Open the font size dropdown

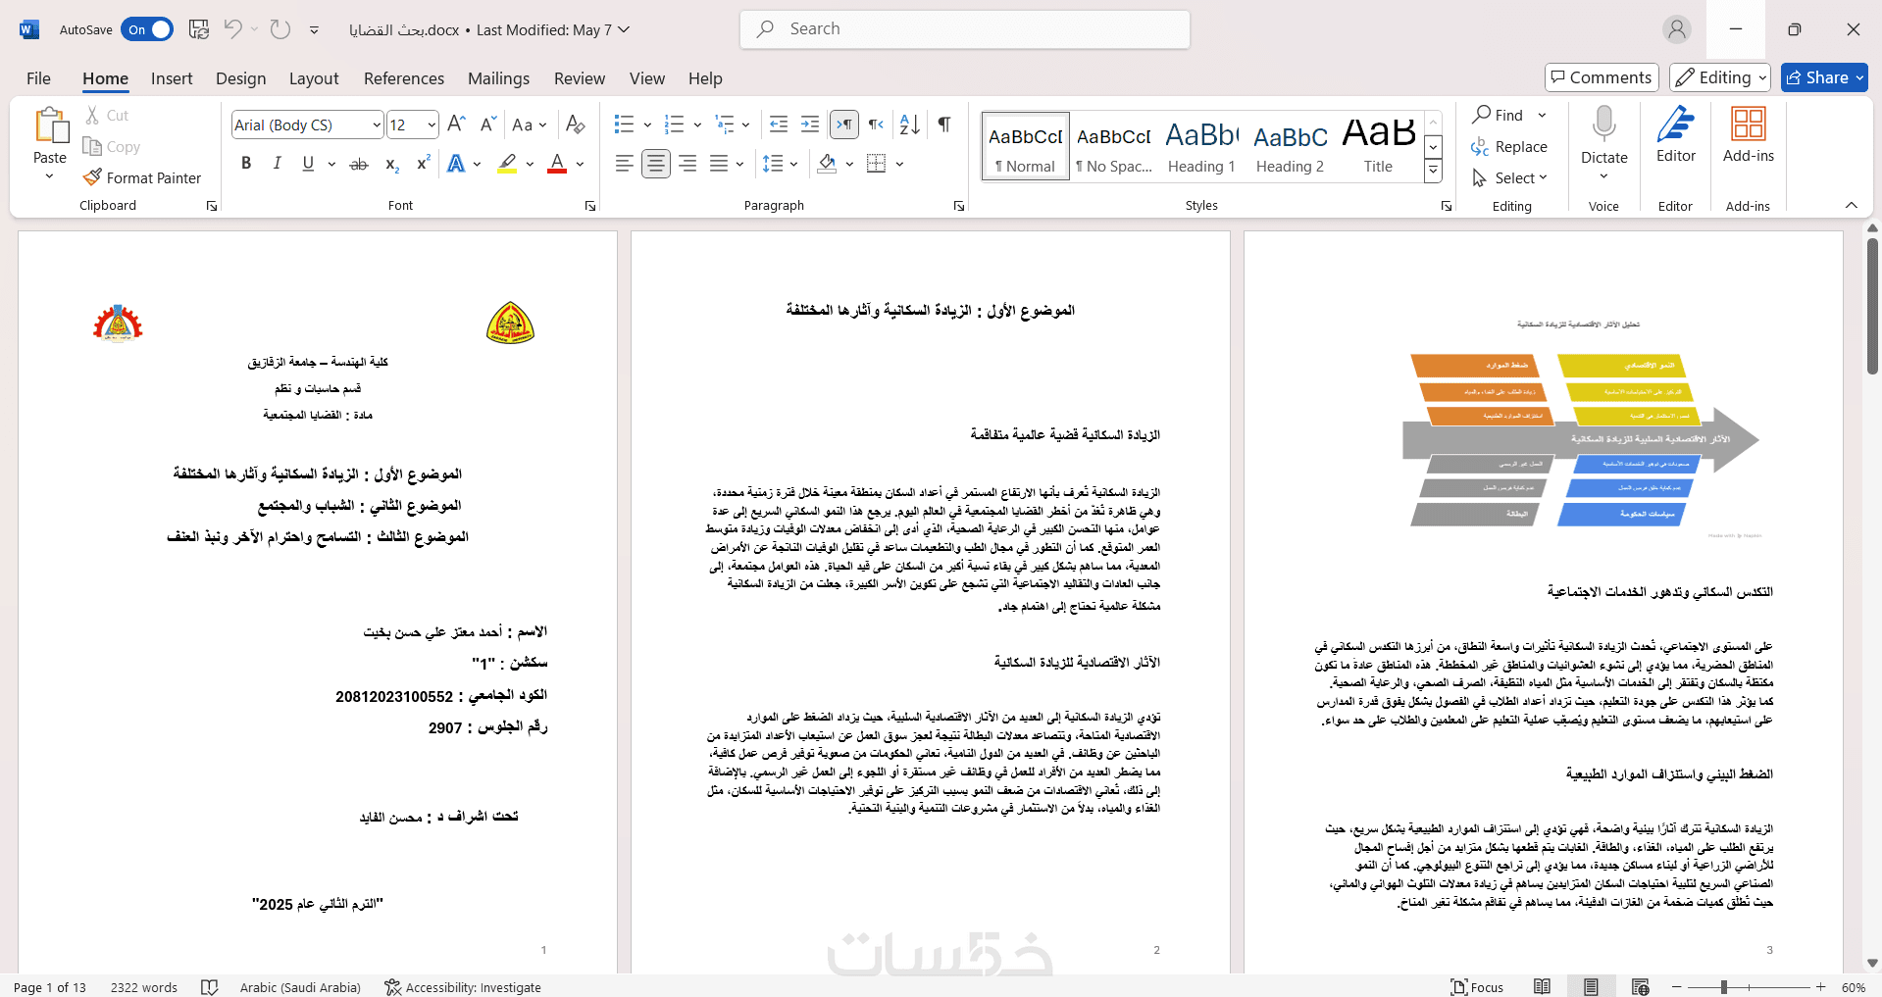[432, 125]
